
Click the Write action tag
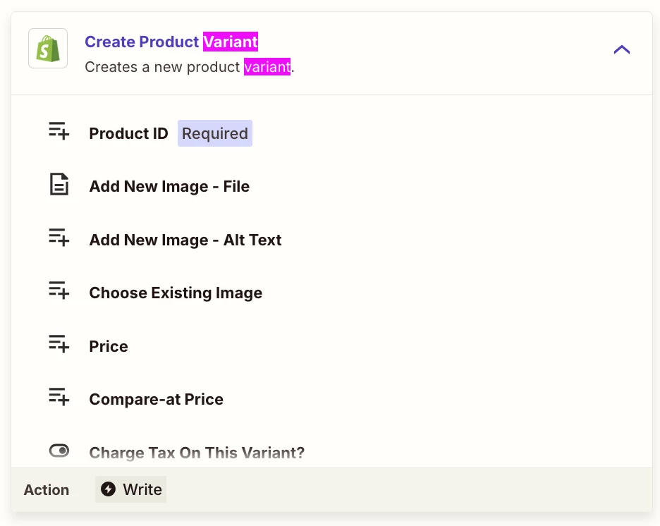(x=131, y=489)
